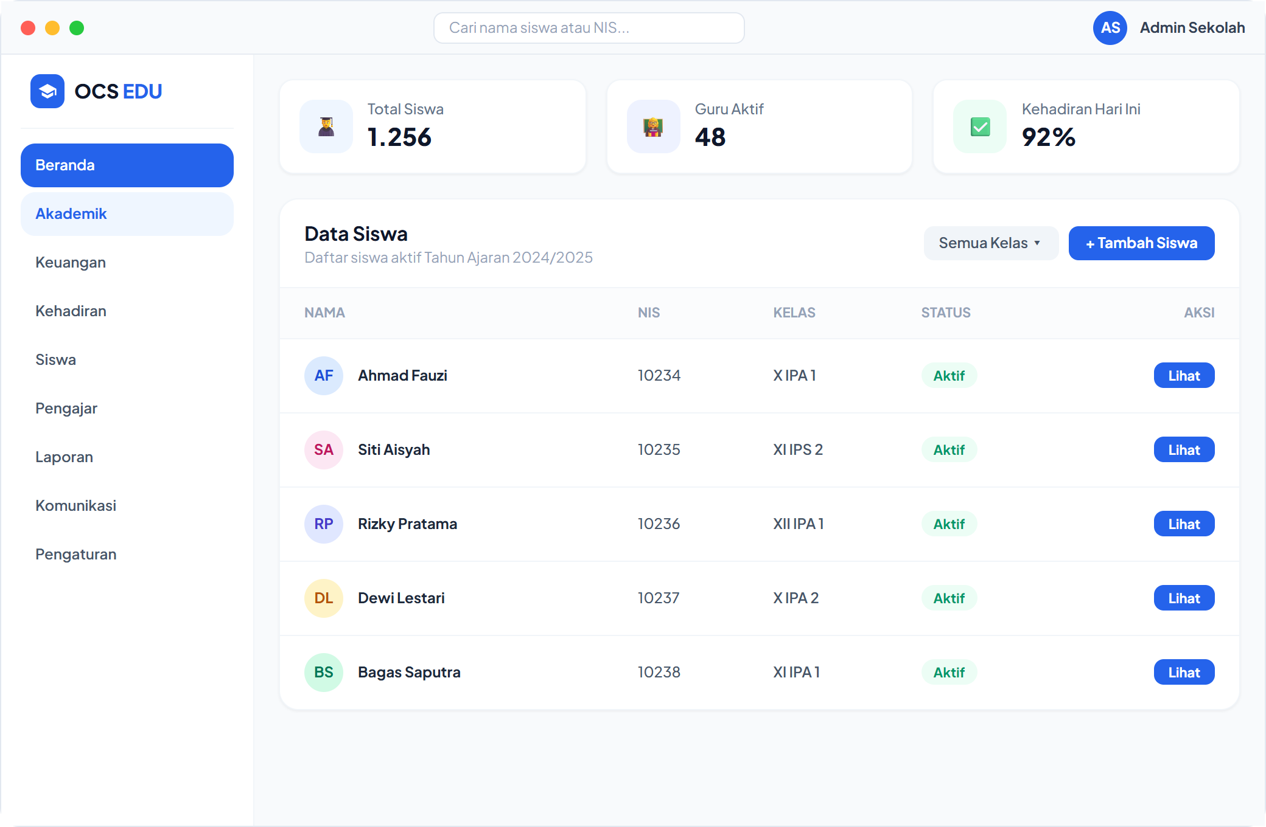Click the Total Siswa student icon
1266x827 pixels.
click(x=326, y=126)
